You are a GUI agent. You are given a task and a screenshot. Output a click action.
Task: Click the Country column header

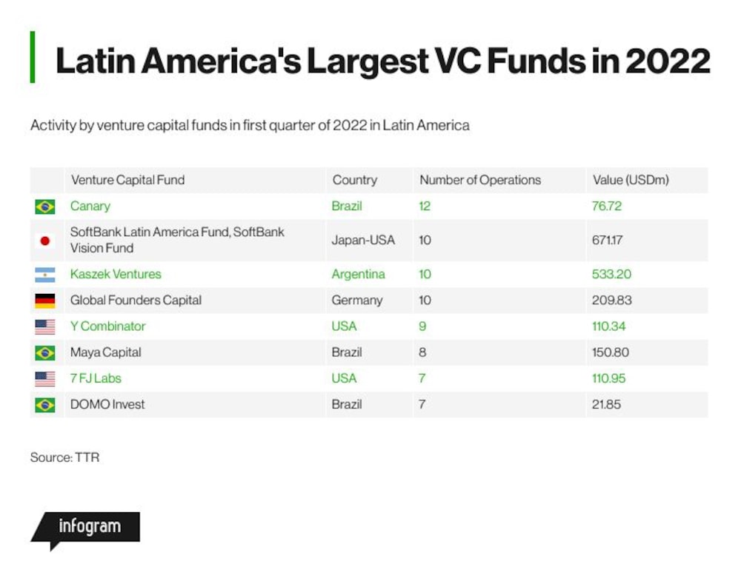[x=355, y=180]
